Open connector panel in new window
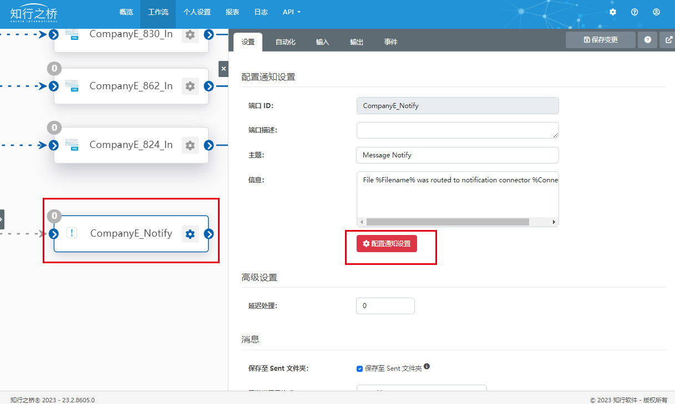Screen dimensions: 675x404 pos(668,40)
